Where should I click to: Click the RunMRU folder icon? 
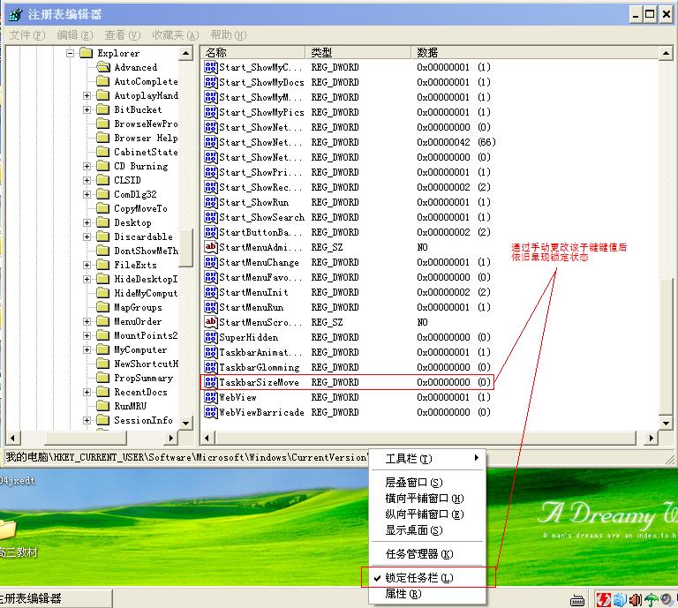[x=103, y=406]
